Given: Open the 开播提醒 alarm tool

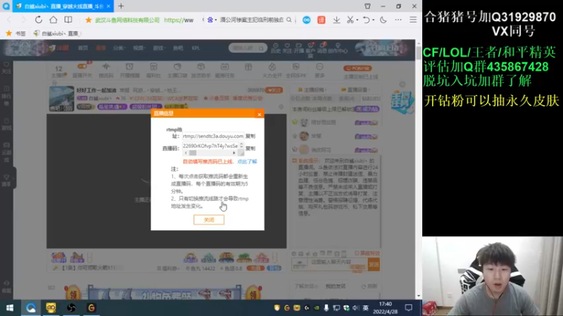Looking at the screenshot, I should (129, 70).
